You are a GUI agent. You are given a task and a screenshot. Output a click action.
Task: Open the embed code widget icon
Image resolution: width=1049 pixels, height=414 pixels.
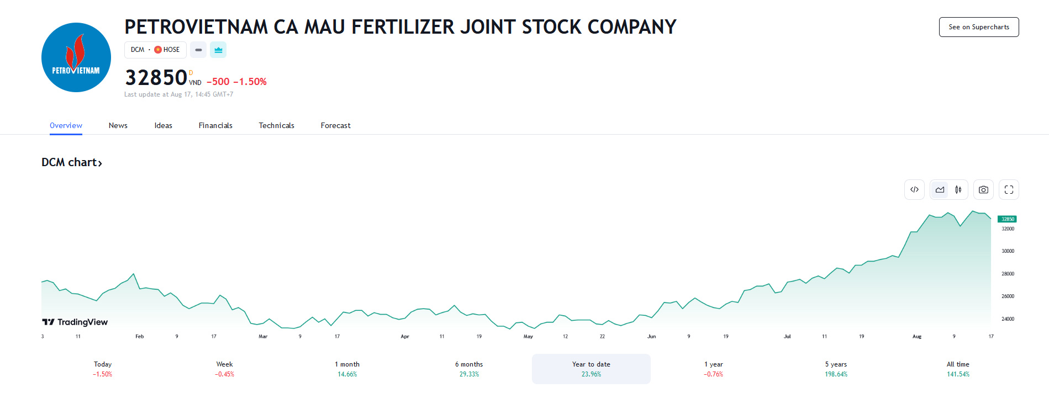[x=914, y=190]
